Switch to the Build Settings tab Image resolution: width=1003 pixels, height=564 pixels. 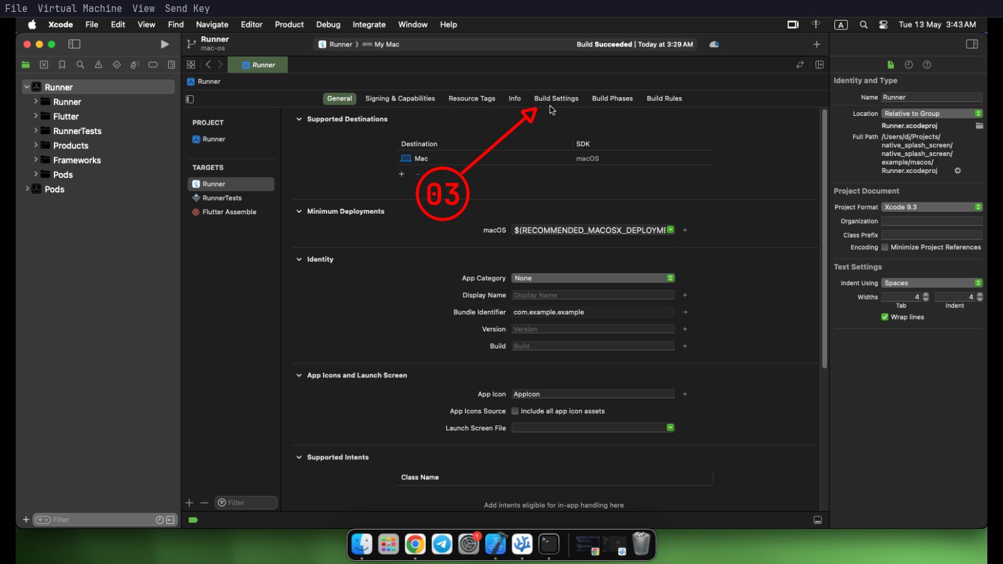click(x=556, y=98)
